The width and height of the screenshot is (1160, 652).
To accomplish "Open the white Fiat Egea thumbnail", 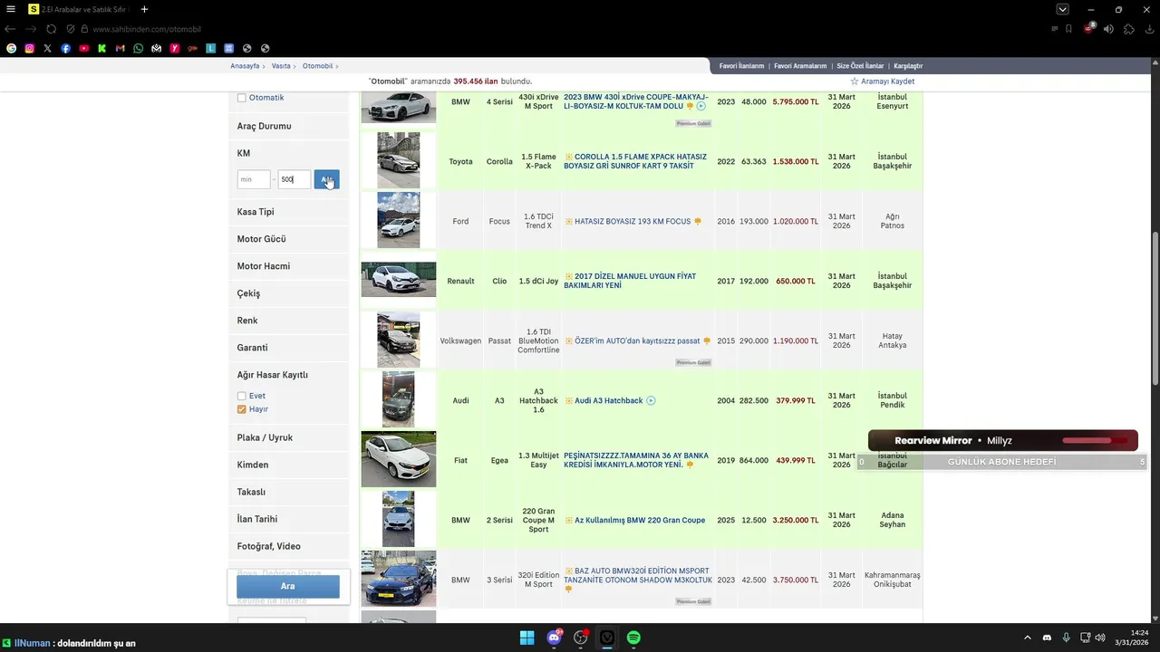I will 399,459.
